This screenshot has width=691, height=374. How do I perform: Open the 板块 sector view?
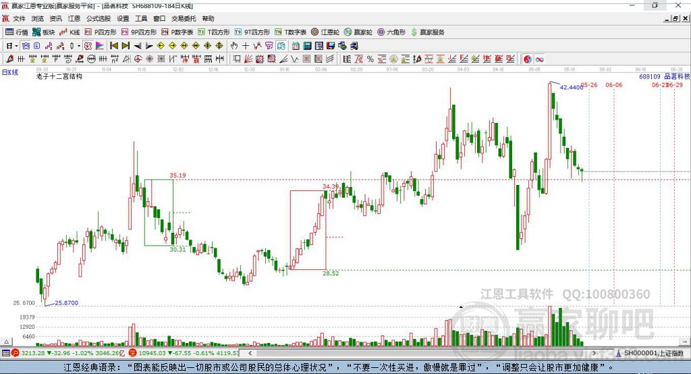click(43, 32)
